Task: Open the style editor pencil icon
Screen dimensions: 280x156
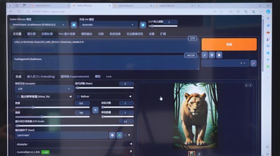Action: (253, 63)
